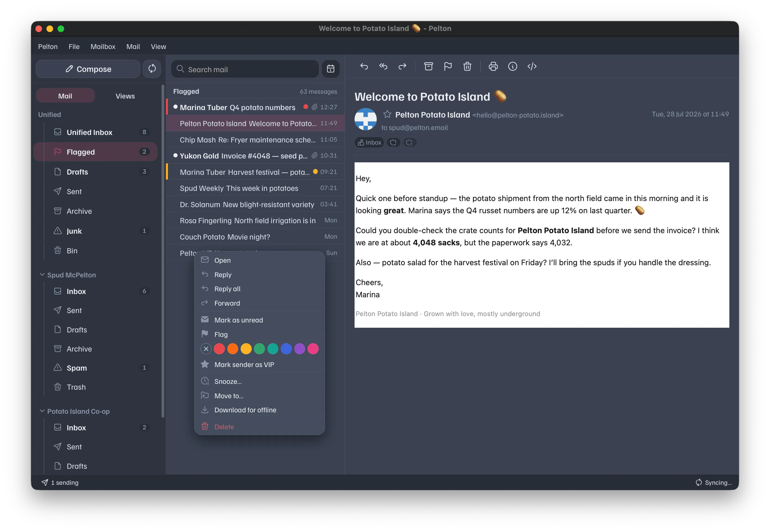
Task: Choose Delete in the context menu
Action: 259,427
